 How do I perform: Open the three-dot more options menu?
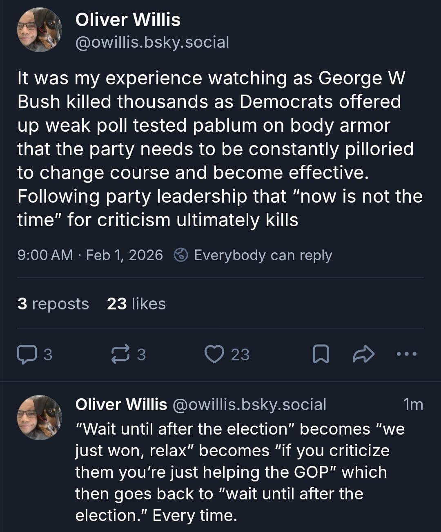407,354
